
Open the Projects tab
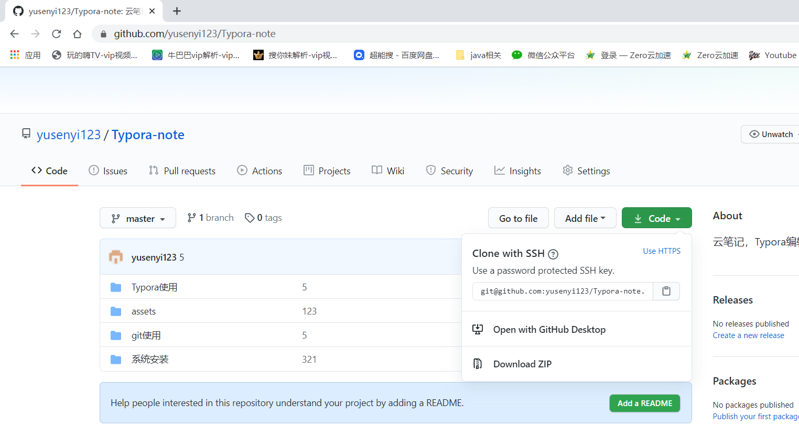tap(327, 171)
